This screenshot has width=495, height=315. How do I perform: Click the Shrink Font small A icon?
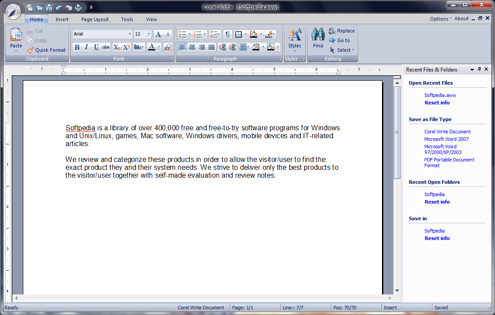click(168, 34)
